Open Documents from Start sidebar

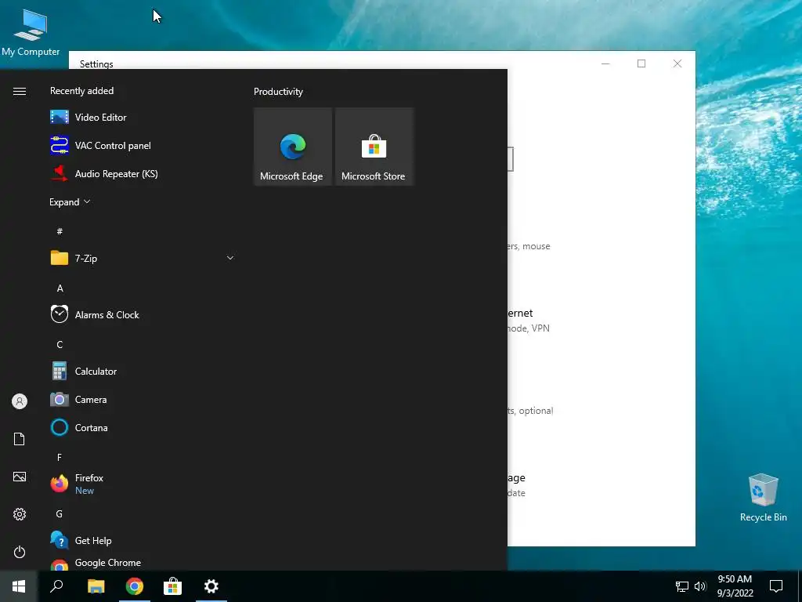[20, 439]
